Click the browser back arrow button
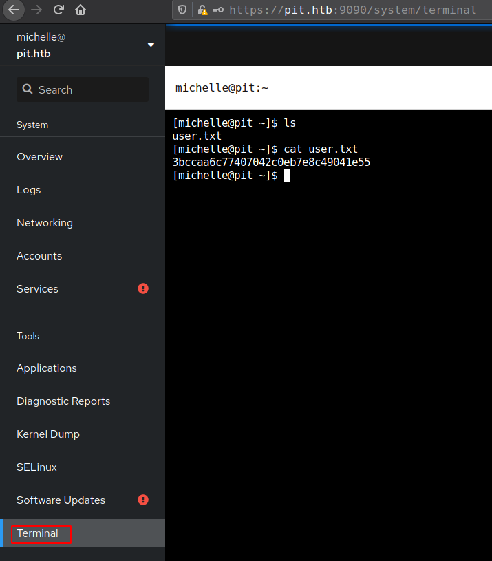The image size is (492, 561). 14,10
